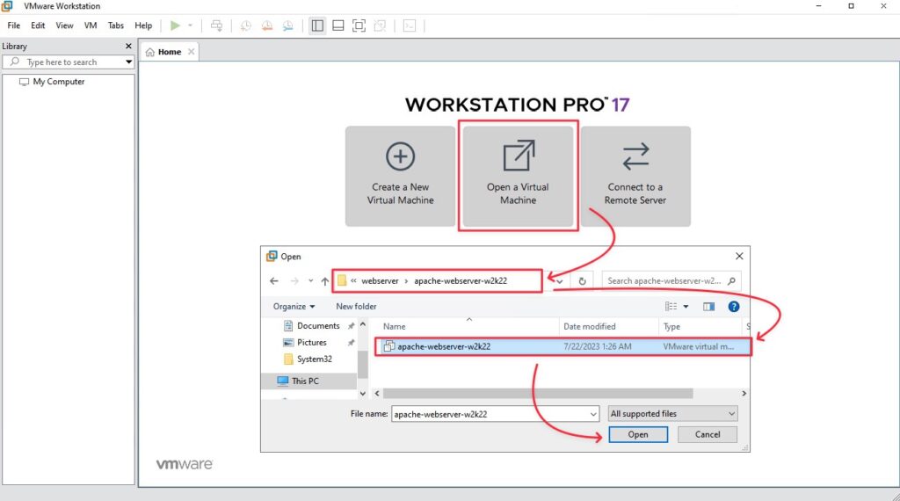Open the File menu
Viewport: 900px width, 501px height.
tap(14, 25)
